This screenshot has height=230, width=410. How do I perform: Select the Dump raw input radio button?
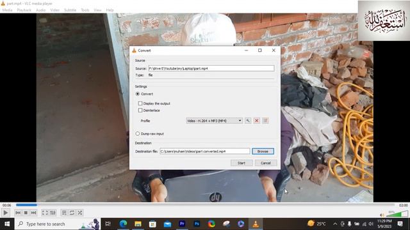(138, 134)
